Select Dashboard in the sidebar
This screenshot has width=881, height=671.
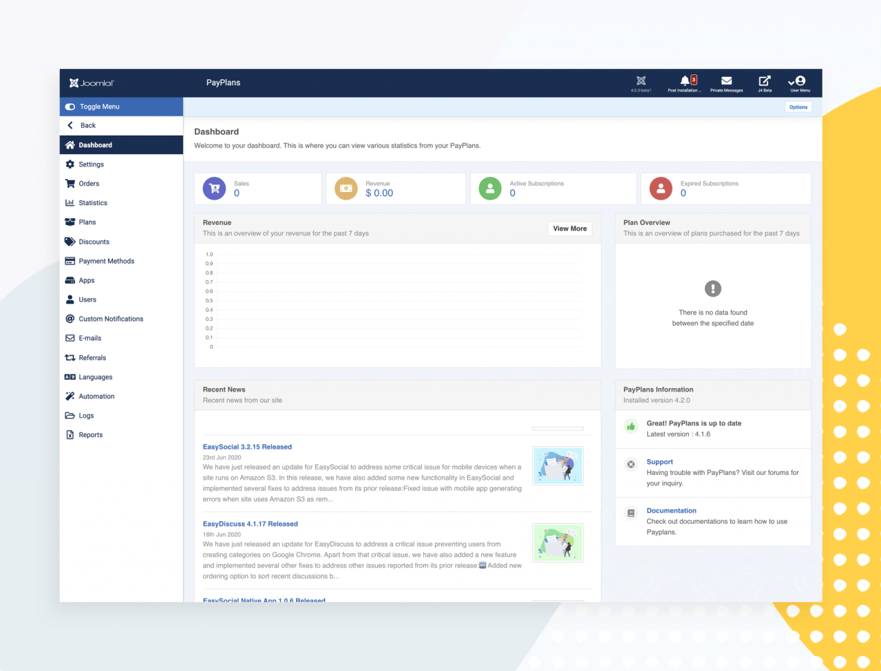click(x=121, y=145)
